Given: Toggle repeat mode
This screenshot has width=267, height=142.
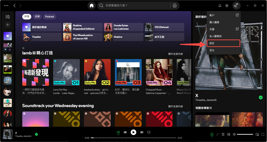Looking at the screenshot, I should click(149, 132).
